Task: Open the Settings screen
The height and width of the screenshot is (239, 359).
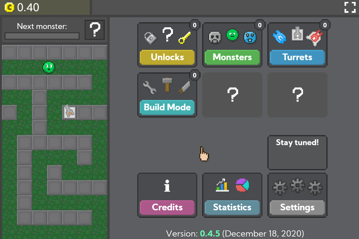Action: (x=297, y=207)
